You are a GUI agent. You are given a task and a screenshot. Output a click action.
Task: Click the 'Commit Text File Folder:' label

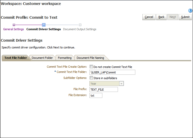tap(72, 72)
